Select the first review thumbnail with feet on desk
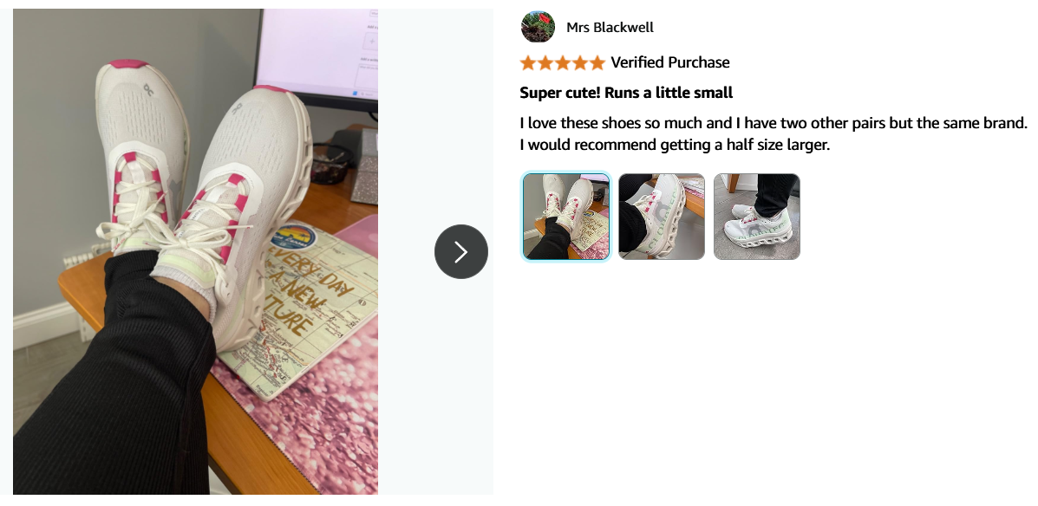1038x506 pixels. click(566, 217)
